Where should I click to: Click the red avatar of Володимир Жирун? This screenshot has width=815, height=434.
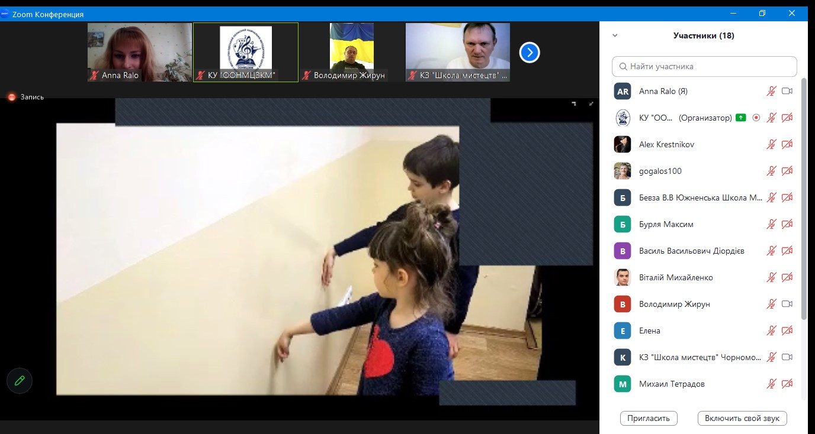[623, 304]
